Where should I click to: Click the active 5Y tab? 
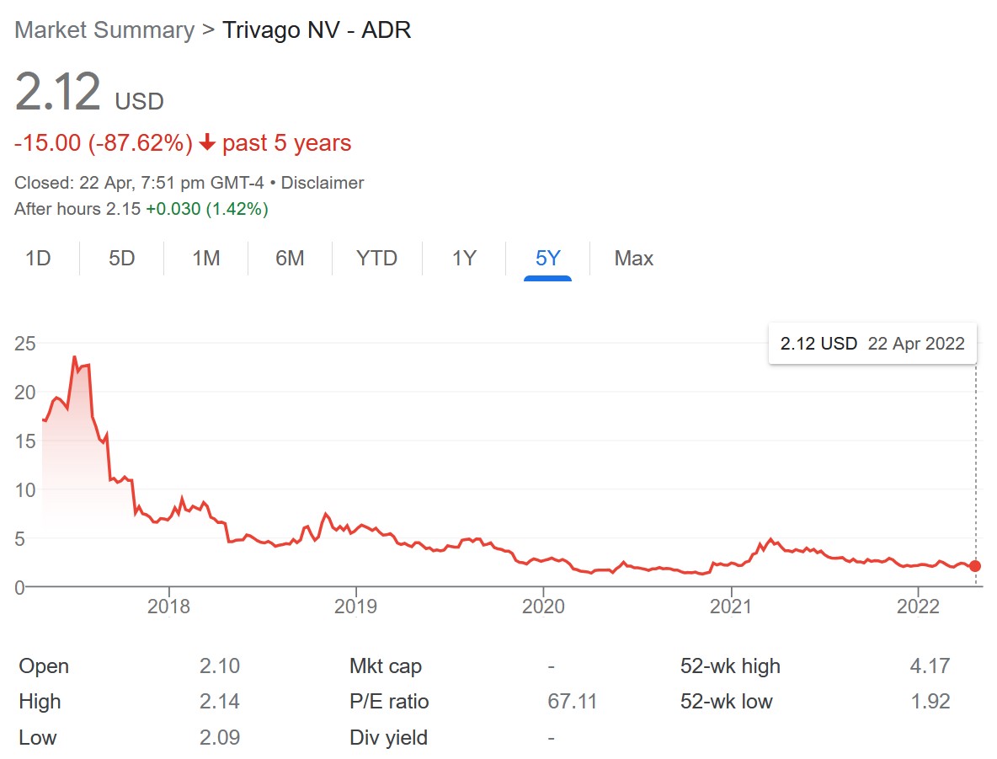click(x=547, y=258)
